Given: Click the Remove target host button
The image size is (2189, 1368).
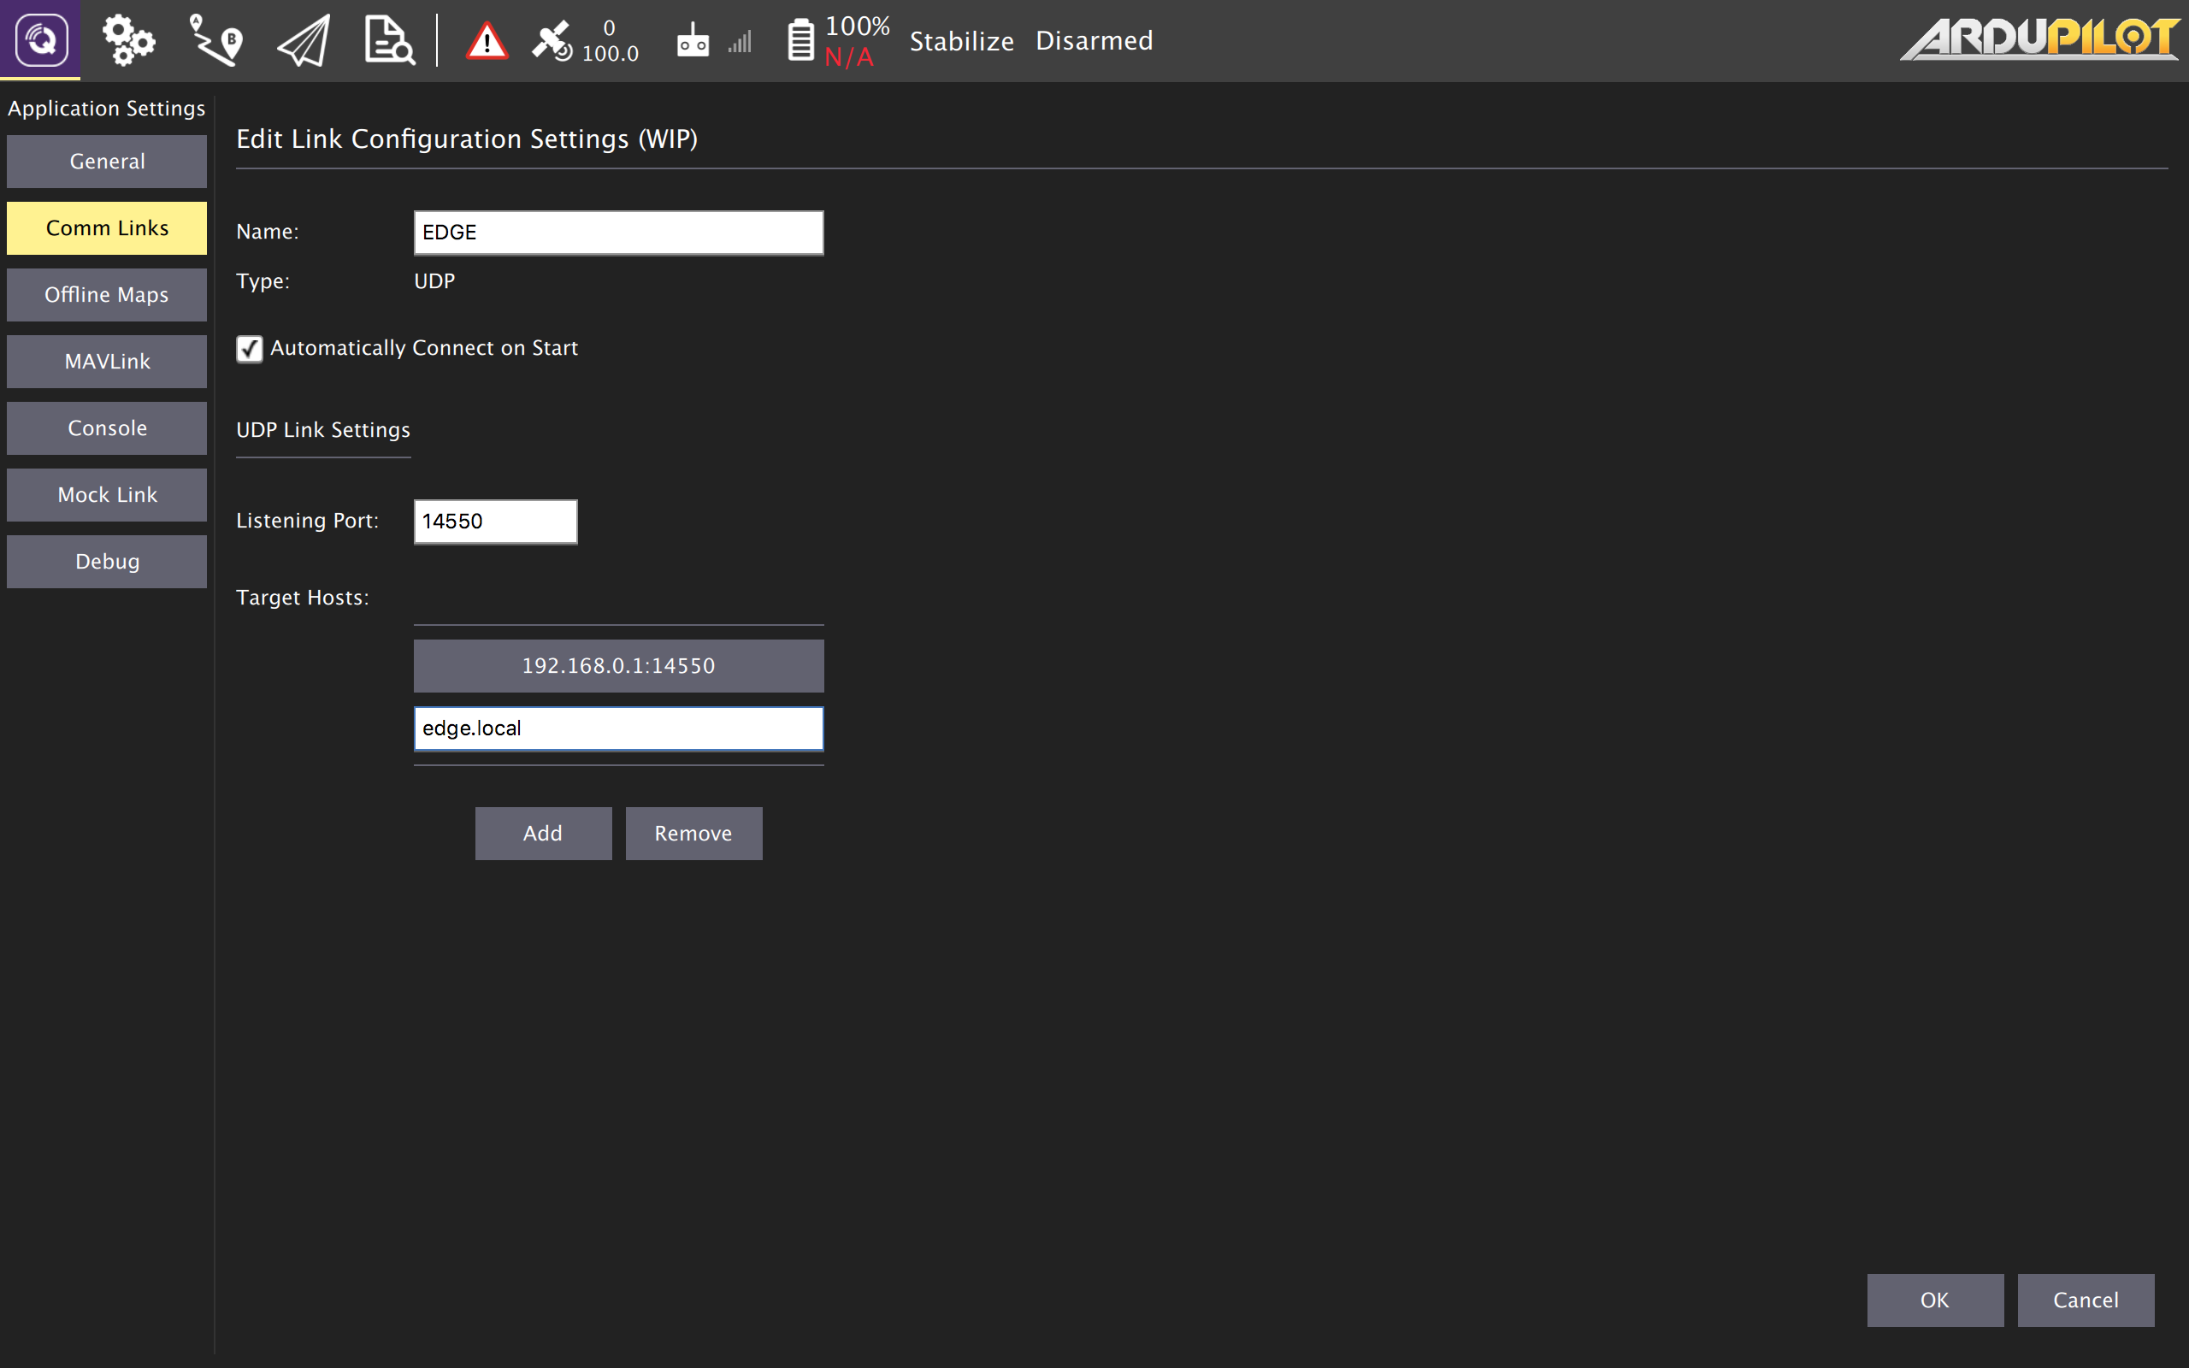Looking at the screenshot, I should tap(693, 834).
